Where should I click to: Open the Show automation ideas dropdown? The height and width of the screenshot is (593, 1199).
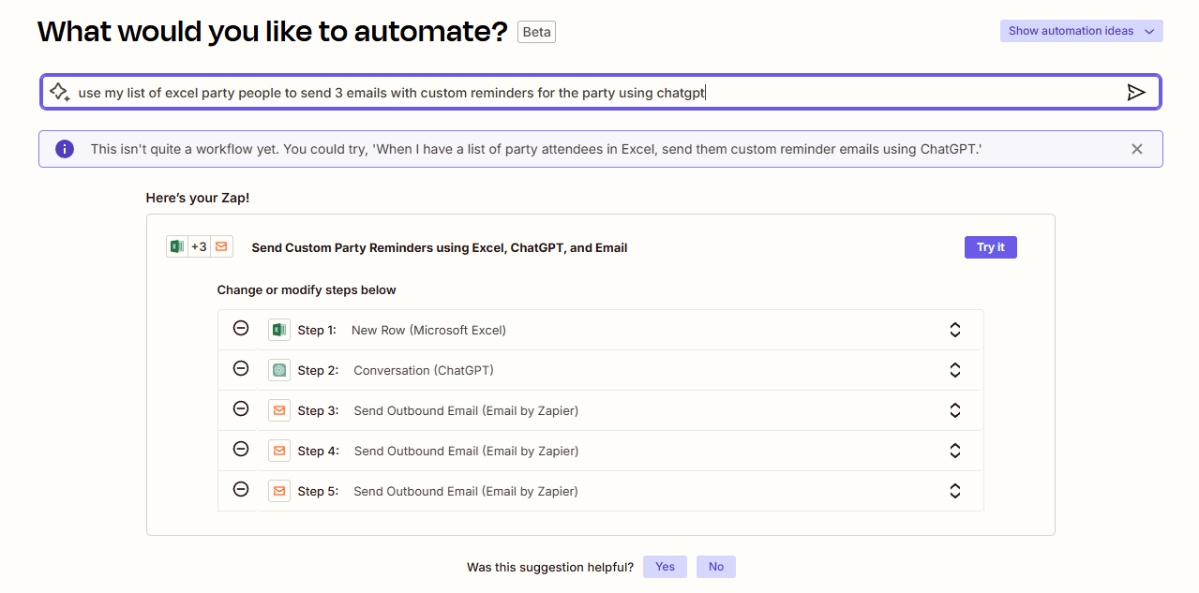(1081, 31)
